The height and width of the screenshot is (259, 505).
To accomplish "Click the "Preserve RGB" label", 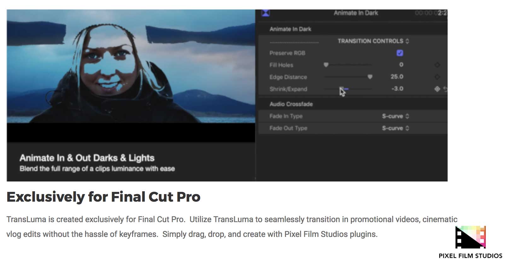I will pos(287,53).
